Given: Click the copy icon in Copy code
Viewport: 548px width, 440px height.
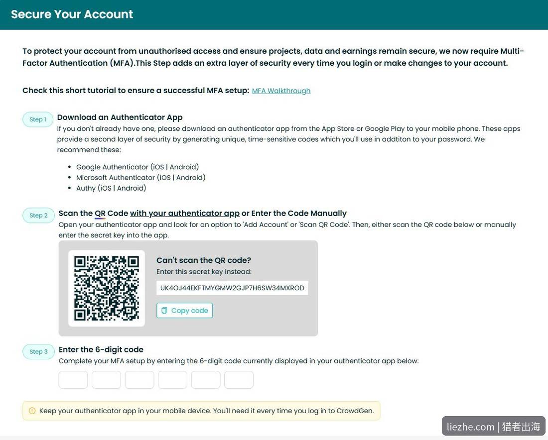Looking at the screenshot, I should point(164,311).
